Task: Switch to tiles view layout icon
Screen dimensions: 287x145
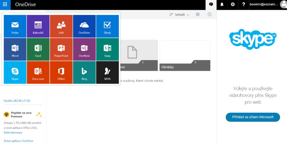Action: [x=198, y=15]
